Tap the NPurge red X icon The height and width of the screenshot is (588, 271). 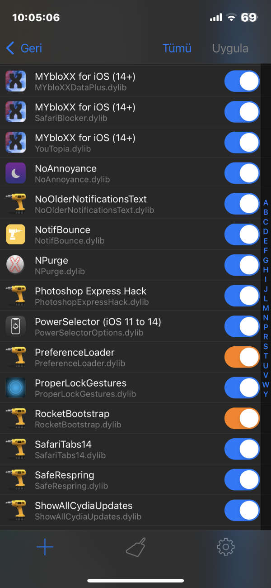(15, 265)
